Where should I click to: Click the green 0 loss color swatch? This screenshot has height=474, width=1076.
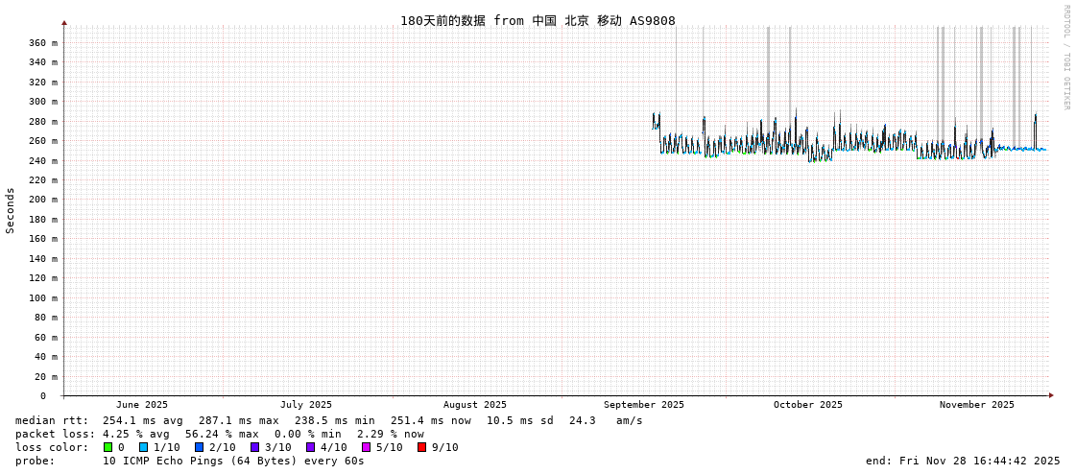pos(108,447)
